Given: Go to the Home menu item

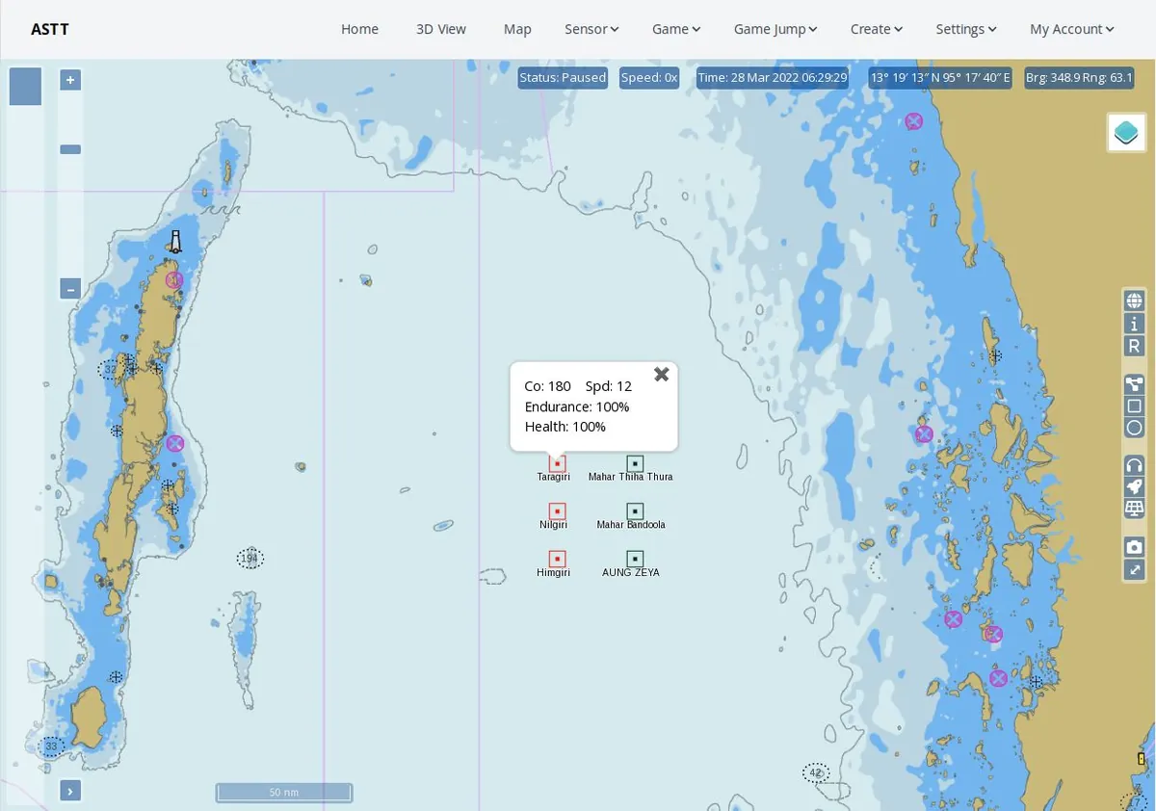Looking at the screenshot, I should click(359, 29).
